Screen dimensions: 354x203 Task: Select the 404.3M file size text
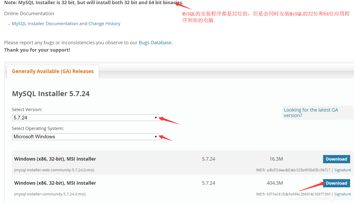[275, 183]
